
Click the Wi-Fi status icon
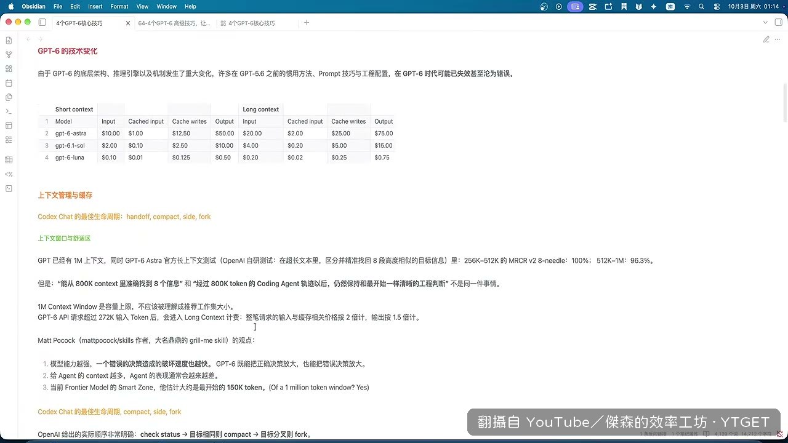687,6
